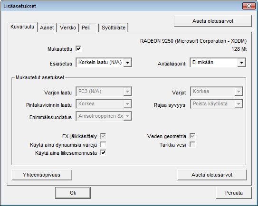258x206 pixels.
Task: Uncheck Käytä aina liikesumennusta
Action: click(x=103, y=153)
